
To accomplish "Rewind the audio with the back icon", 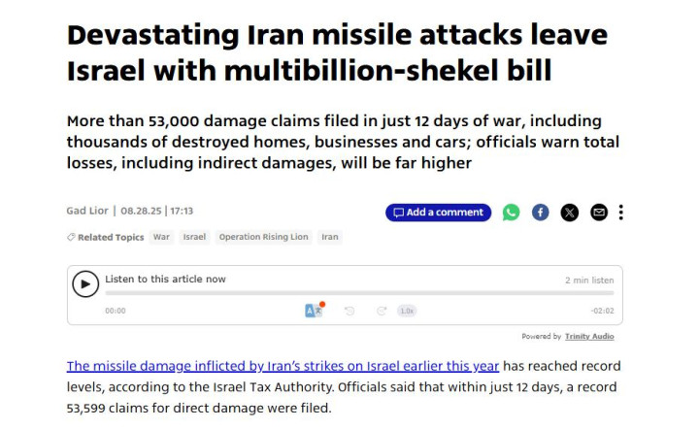I will 349,311.
